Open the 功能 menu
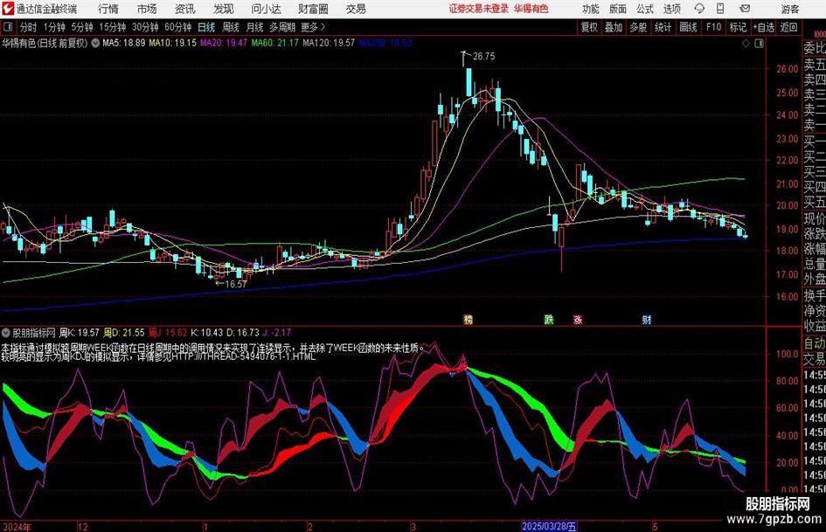826x532 pixels. click(591, 9)
